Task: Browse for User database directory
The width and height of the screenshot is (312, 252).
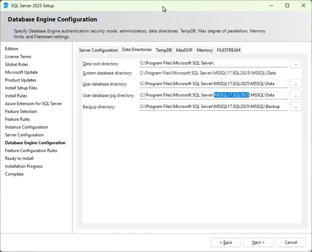Action: coord(295,84)
